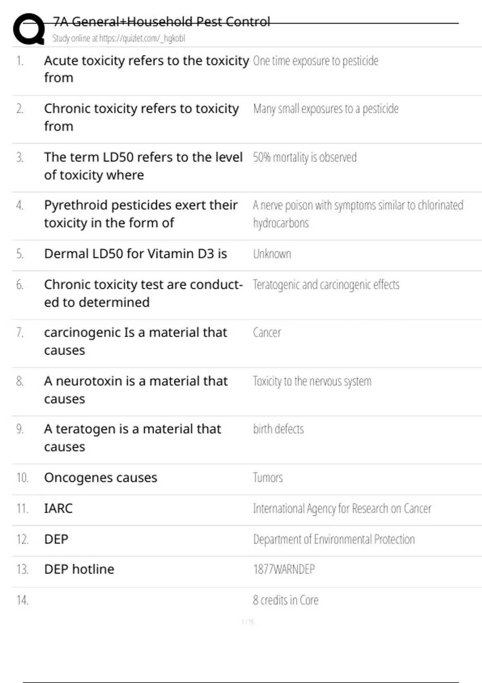The height and width of the screenshot is (683, 482).
Task: Click the IARC term in row 11
Action: coord(58,509)
